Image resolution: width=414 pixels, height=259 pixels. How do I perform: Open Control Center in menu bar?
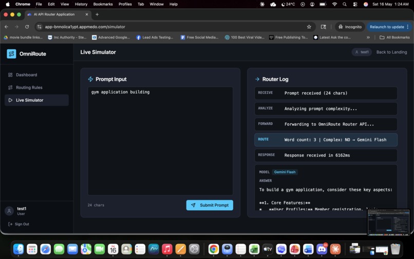[x=355, y=4]
